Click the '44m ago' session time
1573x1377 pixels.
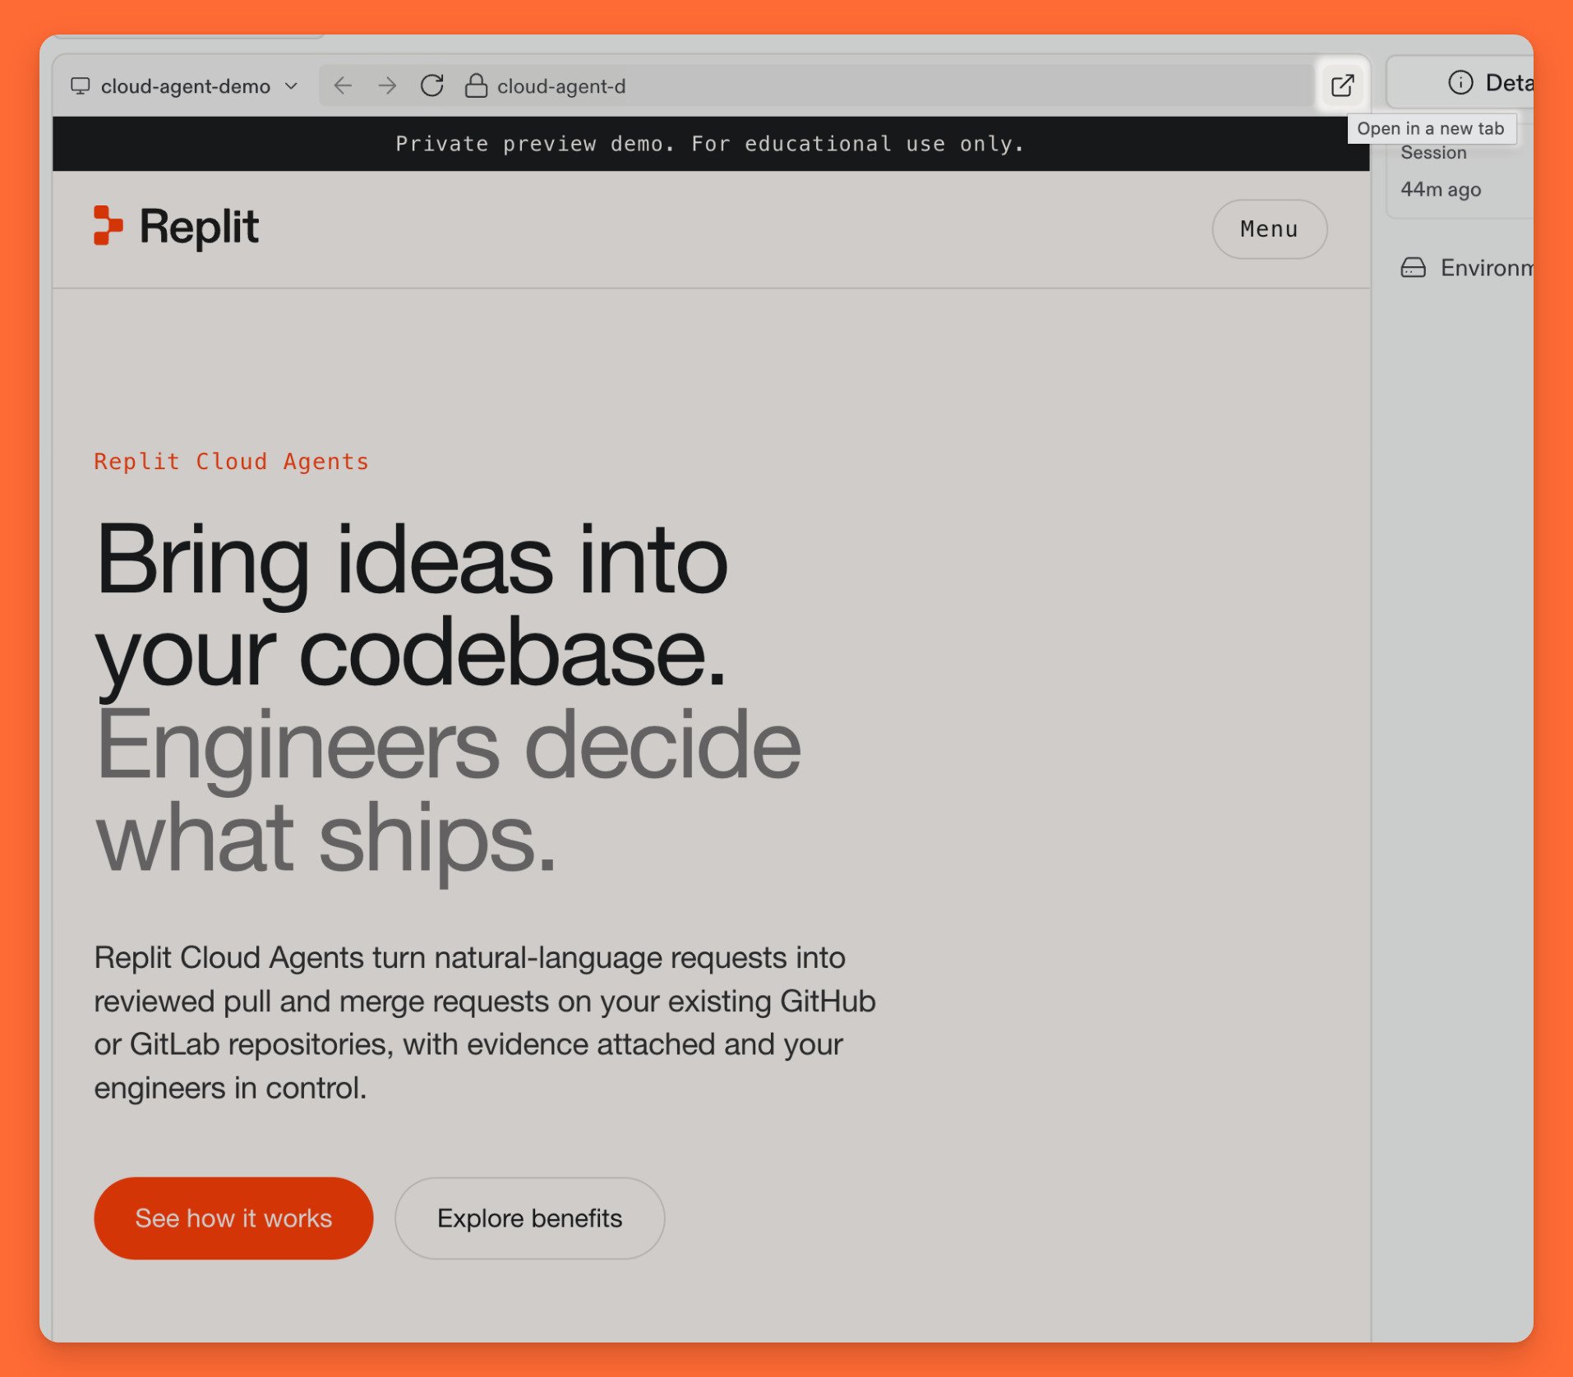[x=1441, y=190]
